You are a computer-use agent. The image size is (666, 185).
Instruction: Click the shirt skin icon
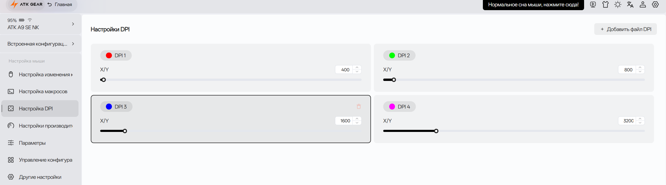pyautogui.click(x=605, y=4)
